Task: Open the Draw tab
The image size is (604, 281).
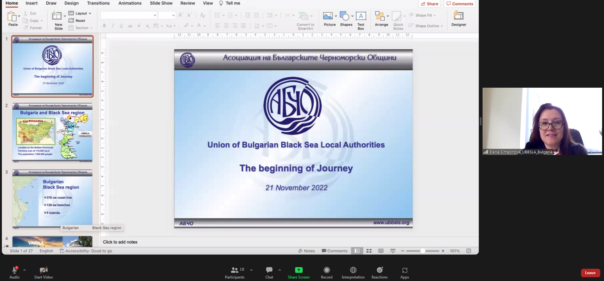Action: [51, 3]
